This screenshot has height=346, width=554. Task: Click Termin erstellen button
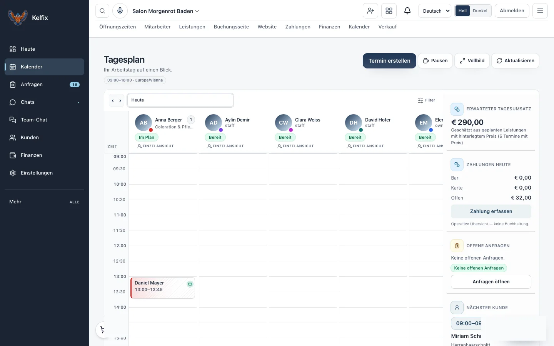[x=389, y=61]
